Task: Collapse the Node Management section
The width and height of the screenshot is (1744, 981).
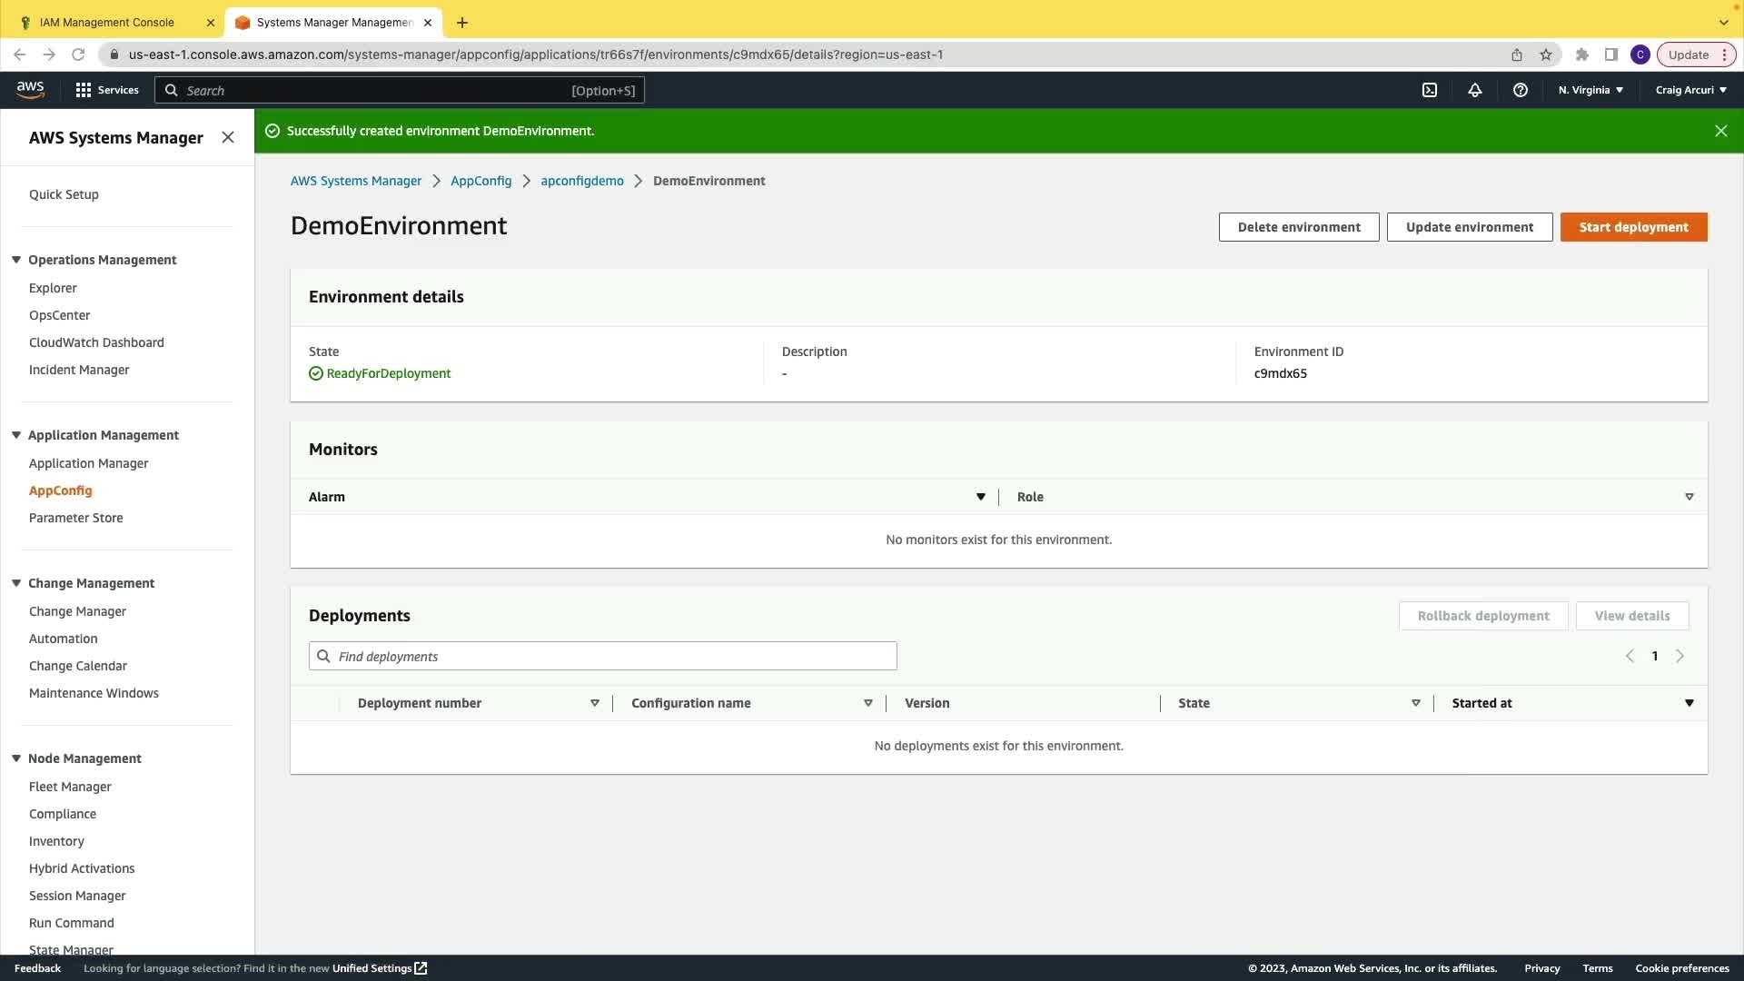Action: point(16,758)
